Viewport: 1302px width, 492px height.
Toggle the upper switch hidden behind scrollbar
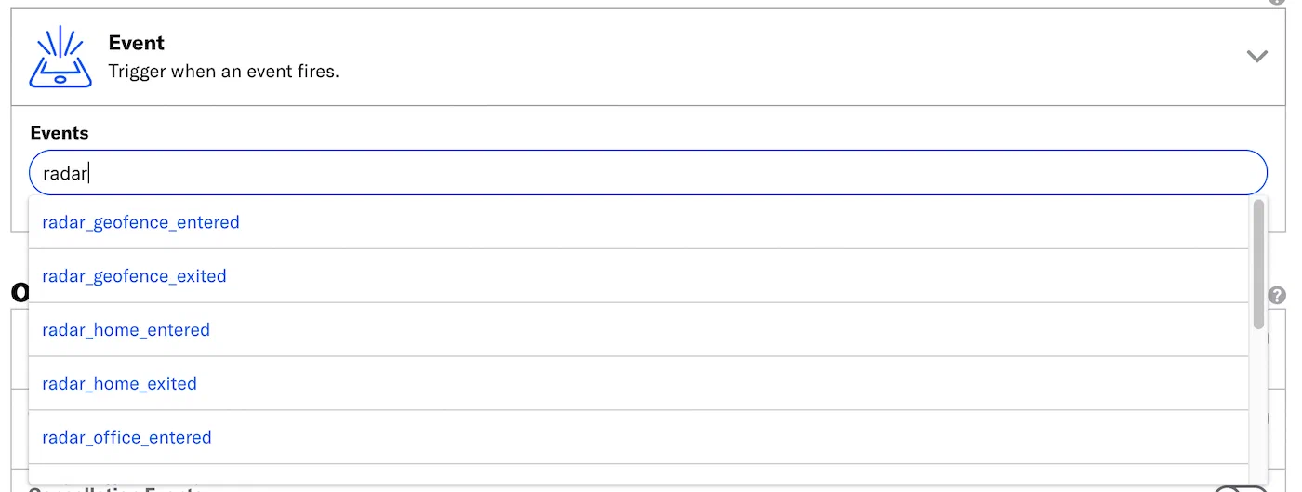[x=1268, y=339]
